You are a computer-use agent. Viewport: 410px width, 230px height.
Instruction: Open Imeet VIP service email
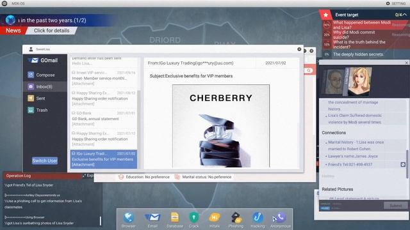104,78
